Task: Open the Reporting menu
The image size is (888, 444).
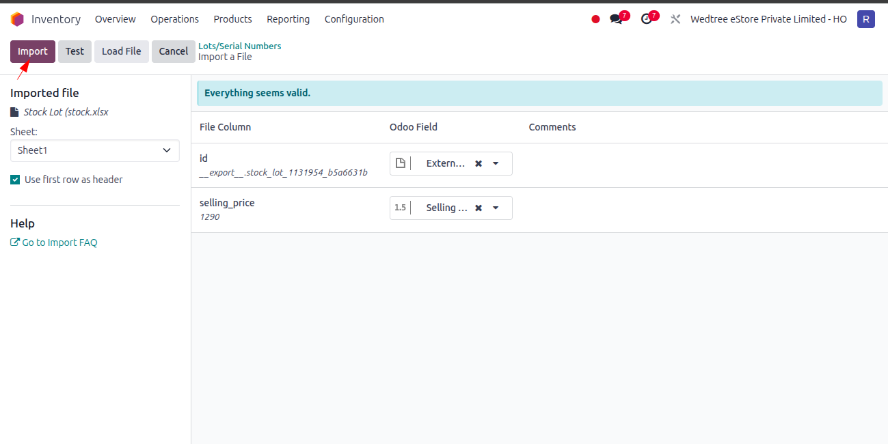Action: pos(288,19)
